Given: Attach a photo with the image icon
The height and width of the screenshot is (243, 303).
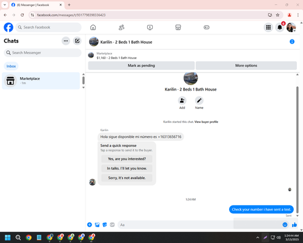Looking at the screenshot, I should pyautogui.click(x=97, y=225).
